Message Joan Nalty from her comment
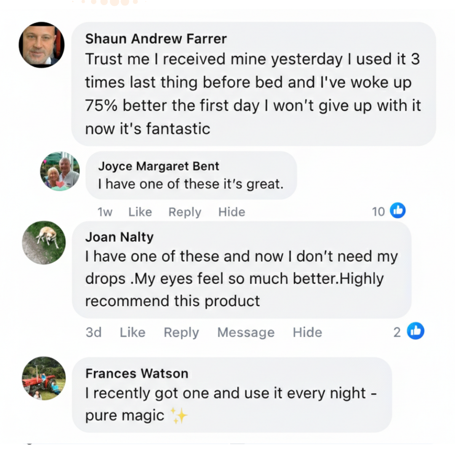The image size is (455, 455). (x=246, y=332)
